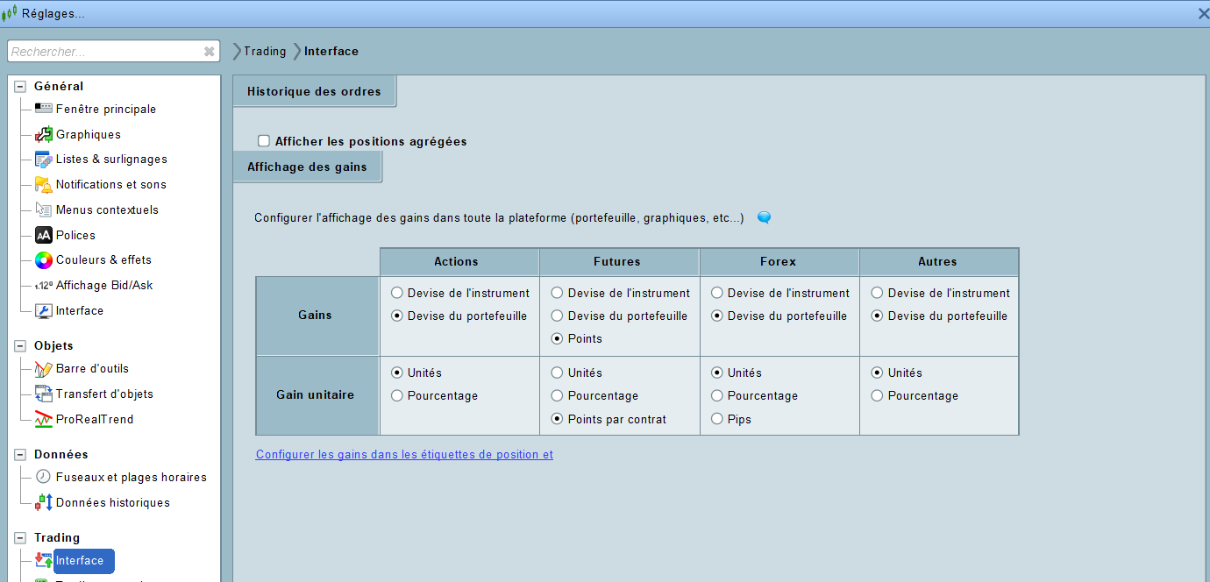1210x582 pixels.
Task: Select Devise du portefeuille for Futures gains
Action: (557, 316)
